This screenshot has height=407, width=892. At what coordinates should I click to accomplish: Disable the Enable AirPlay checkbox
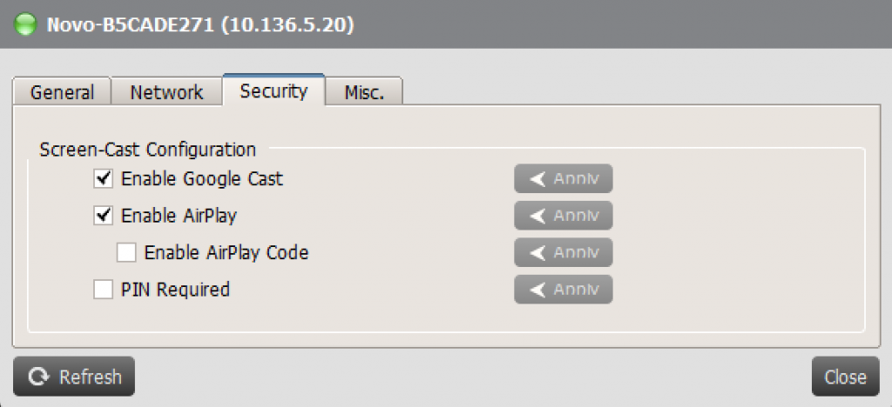(103, 216)
